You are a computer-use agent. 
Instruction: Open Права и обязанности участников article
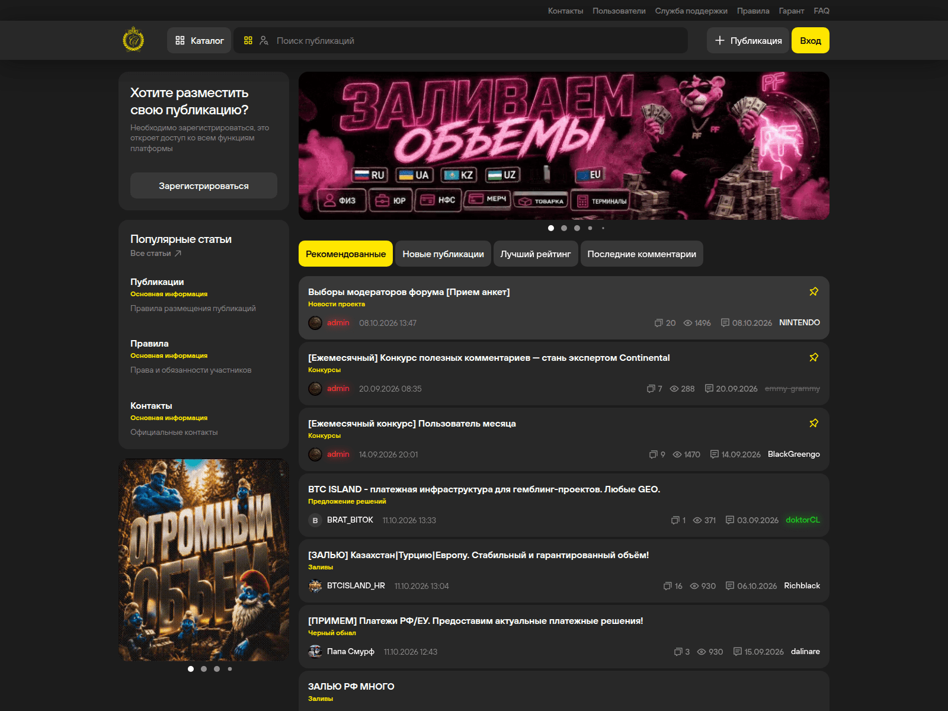pyautogui.click(x=191, y=370)
